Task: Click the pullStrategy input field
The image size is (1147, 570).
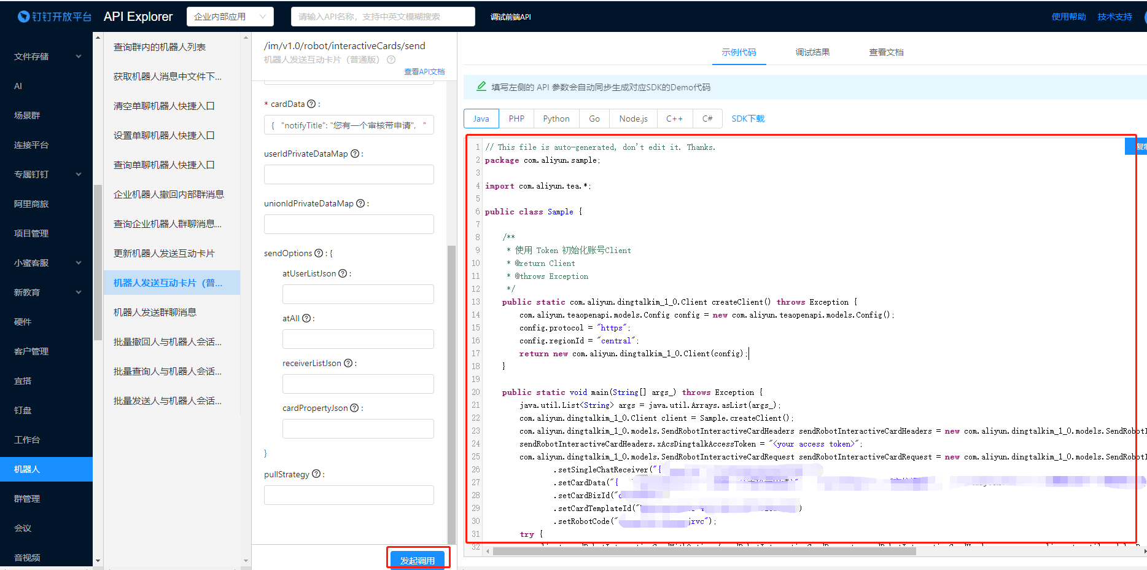Action: (349, 495)
